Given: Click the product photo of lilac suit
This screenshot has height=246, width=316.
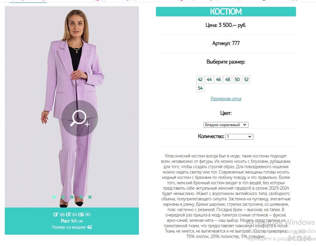Looking at the screenshot, I should (x=72, y=107).
